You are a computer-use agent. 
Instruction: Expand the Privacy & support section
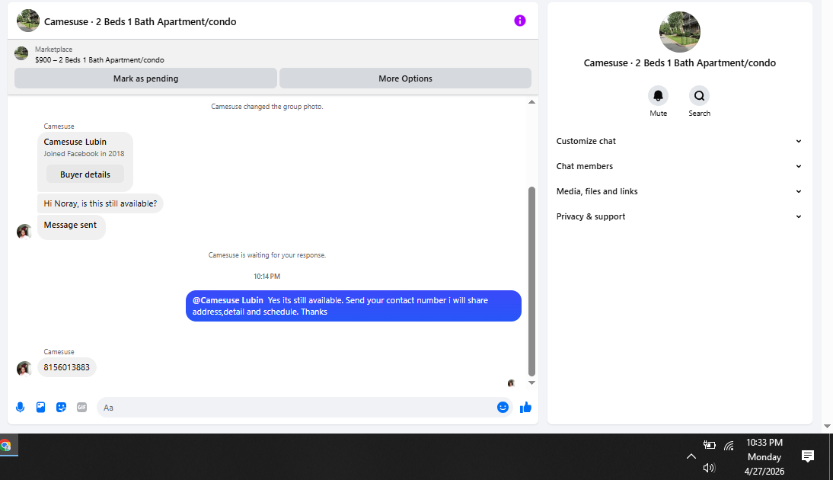point(679,216)
